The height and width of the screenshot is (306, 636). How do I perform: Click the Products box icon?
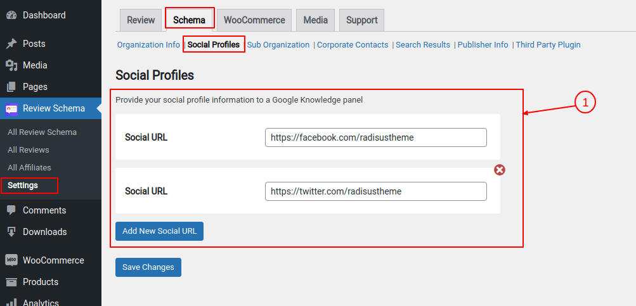11,282
